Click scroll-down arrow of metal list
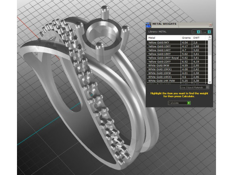The height and width of the screenshot is (175, 233). tap(210, 82)
